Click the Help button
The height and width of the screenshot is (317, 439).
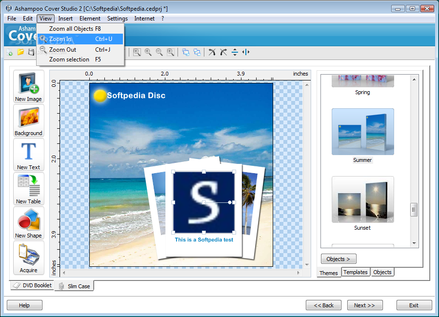click(24, 305)
